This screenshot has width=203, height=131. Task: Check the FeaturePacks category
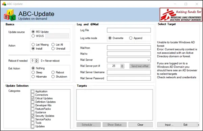pyautogui.click(x=32, y=109)
